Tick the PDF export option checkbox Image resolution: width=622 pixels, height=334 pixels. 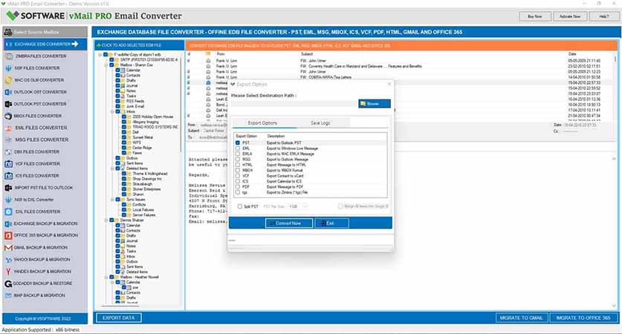238,186
